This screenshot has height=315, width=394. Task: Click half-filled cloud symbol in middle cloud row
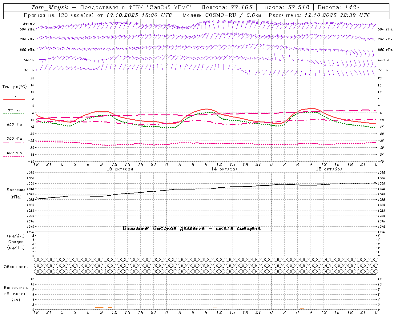coord(123,265)
